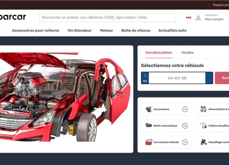The image size is (229, 165).
Task: Click the site logo
Action: tap(13, 17)
